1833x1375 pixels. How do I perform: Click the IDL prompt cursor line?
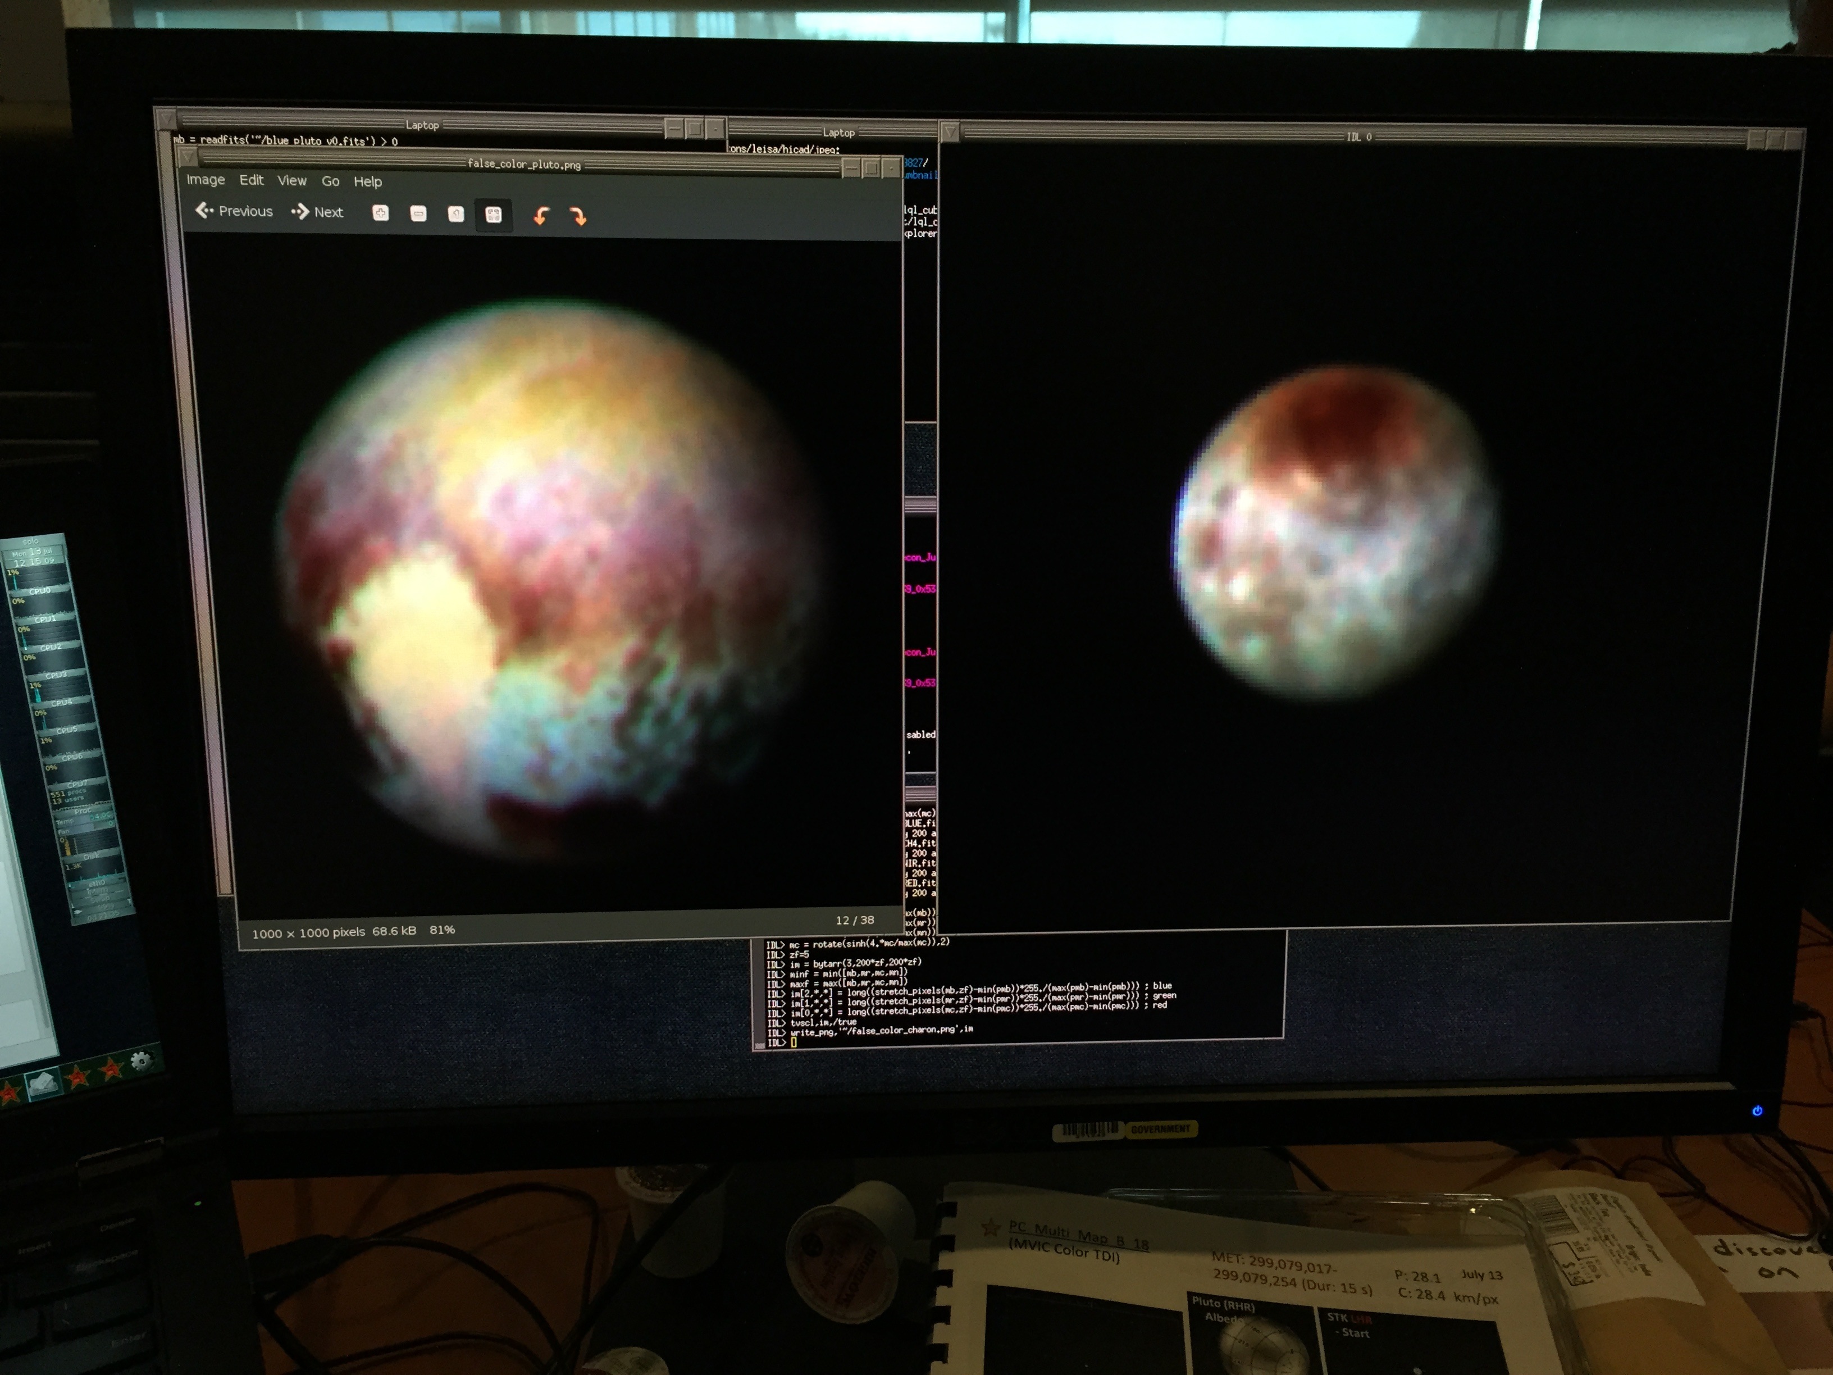[781, 1042]
